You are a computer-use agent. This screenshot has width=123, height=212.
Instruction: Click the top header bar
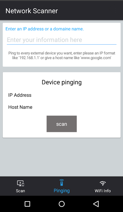click(x=61, y=11)
